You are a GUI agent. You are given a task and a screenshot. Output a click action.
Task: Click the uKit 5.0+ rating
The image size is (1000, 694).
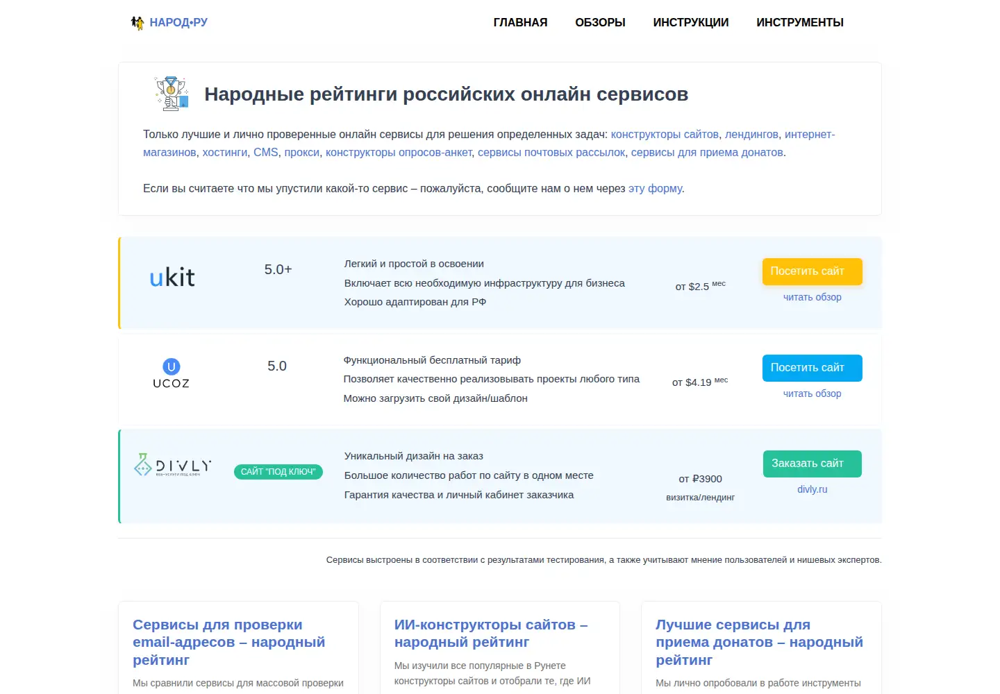point(278,269)
